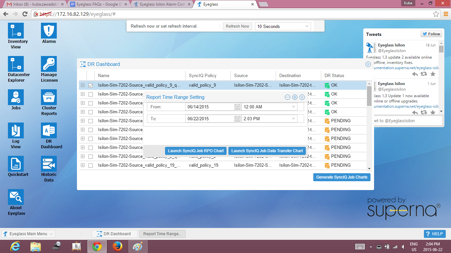
Task: Switch to the Inbox Gmail browser tab
Action: pos(34,5)
